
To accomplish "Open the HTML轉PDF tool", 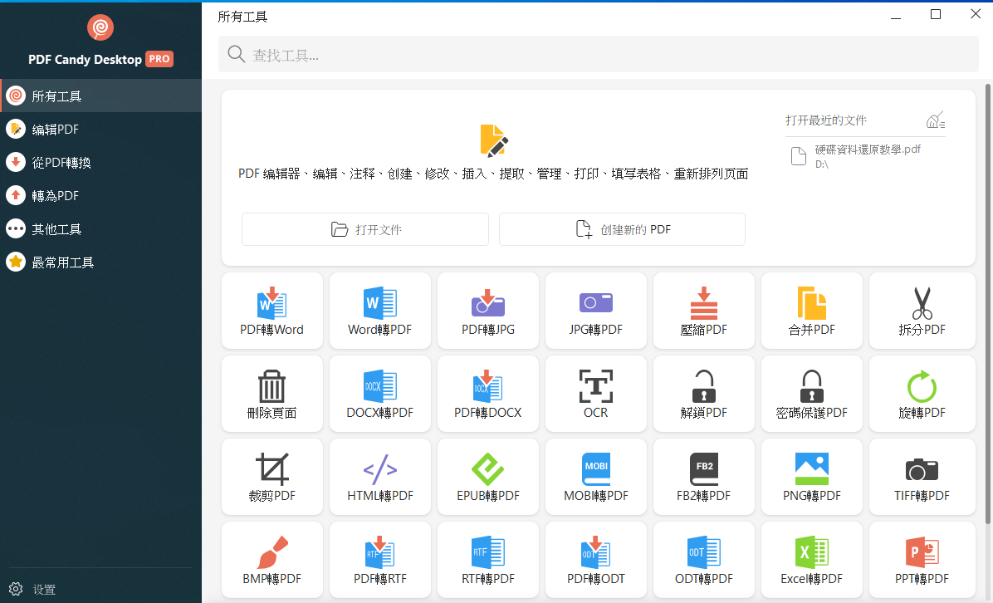I will click(x=380, y=476).
